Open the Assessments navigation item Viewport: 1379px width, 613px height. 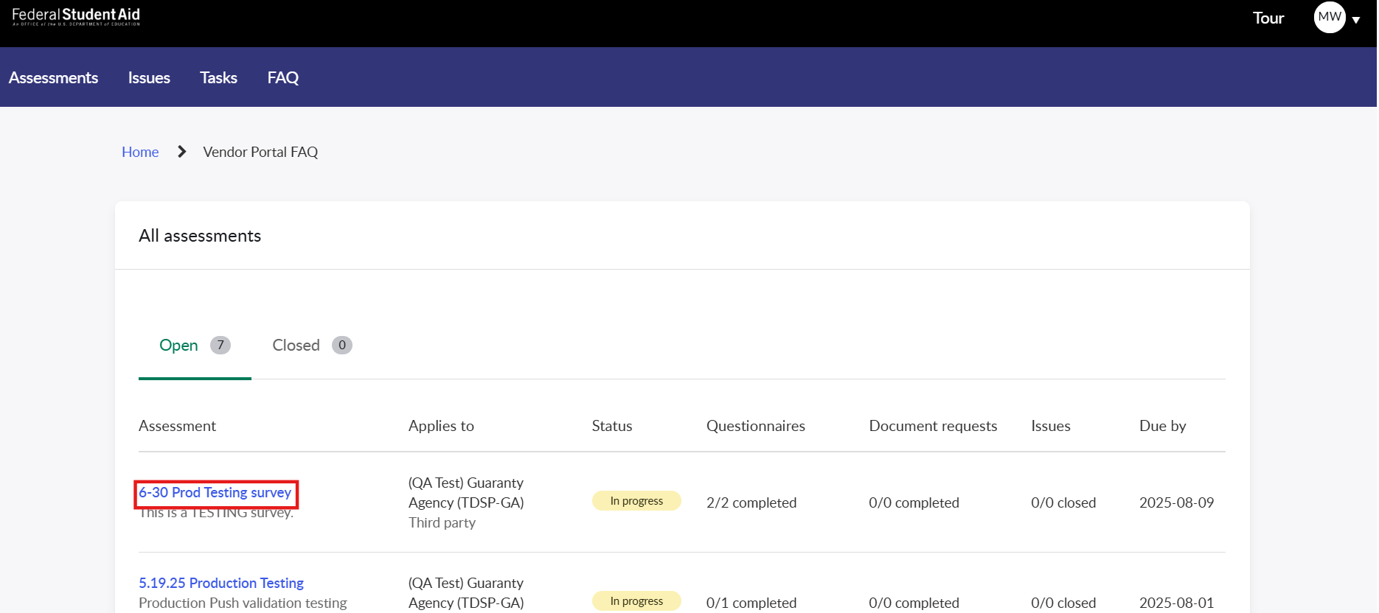pos(53,77)
